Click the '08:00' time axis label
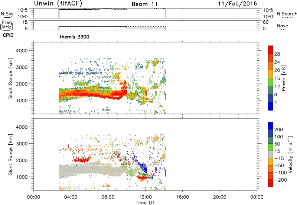The image size is (297, 205). [108, 197]
